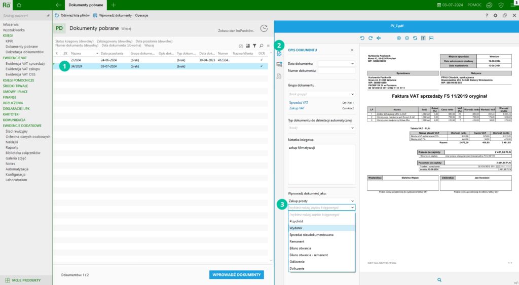Open the settings gear icon
This screenshot has height=285, width=519.
495,16
